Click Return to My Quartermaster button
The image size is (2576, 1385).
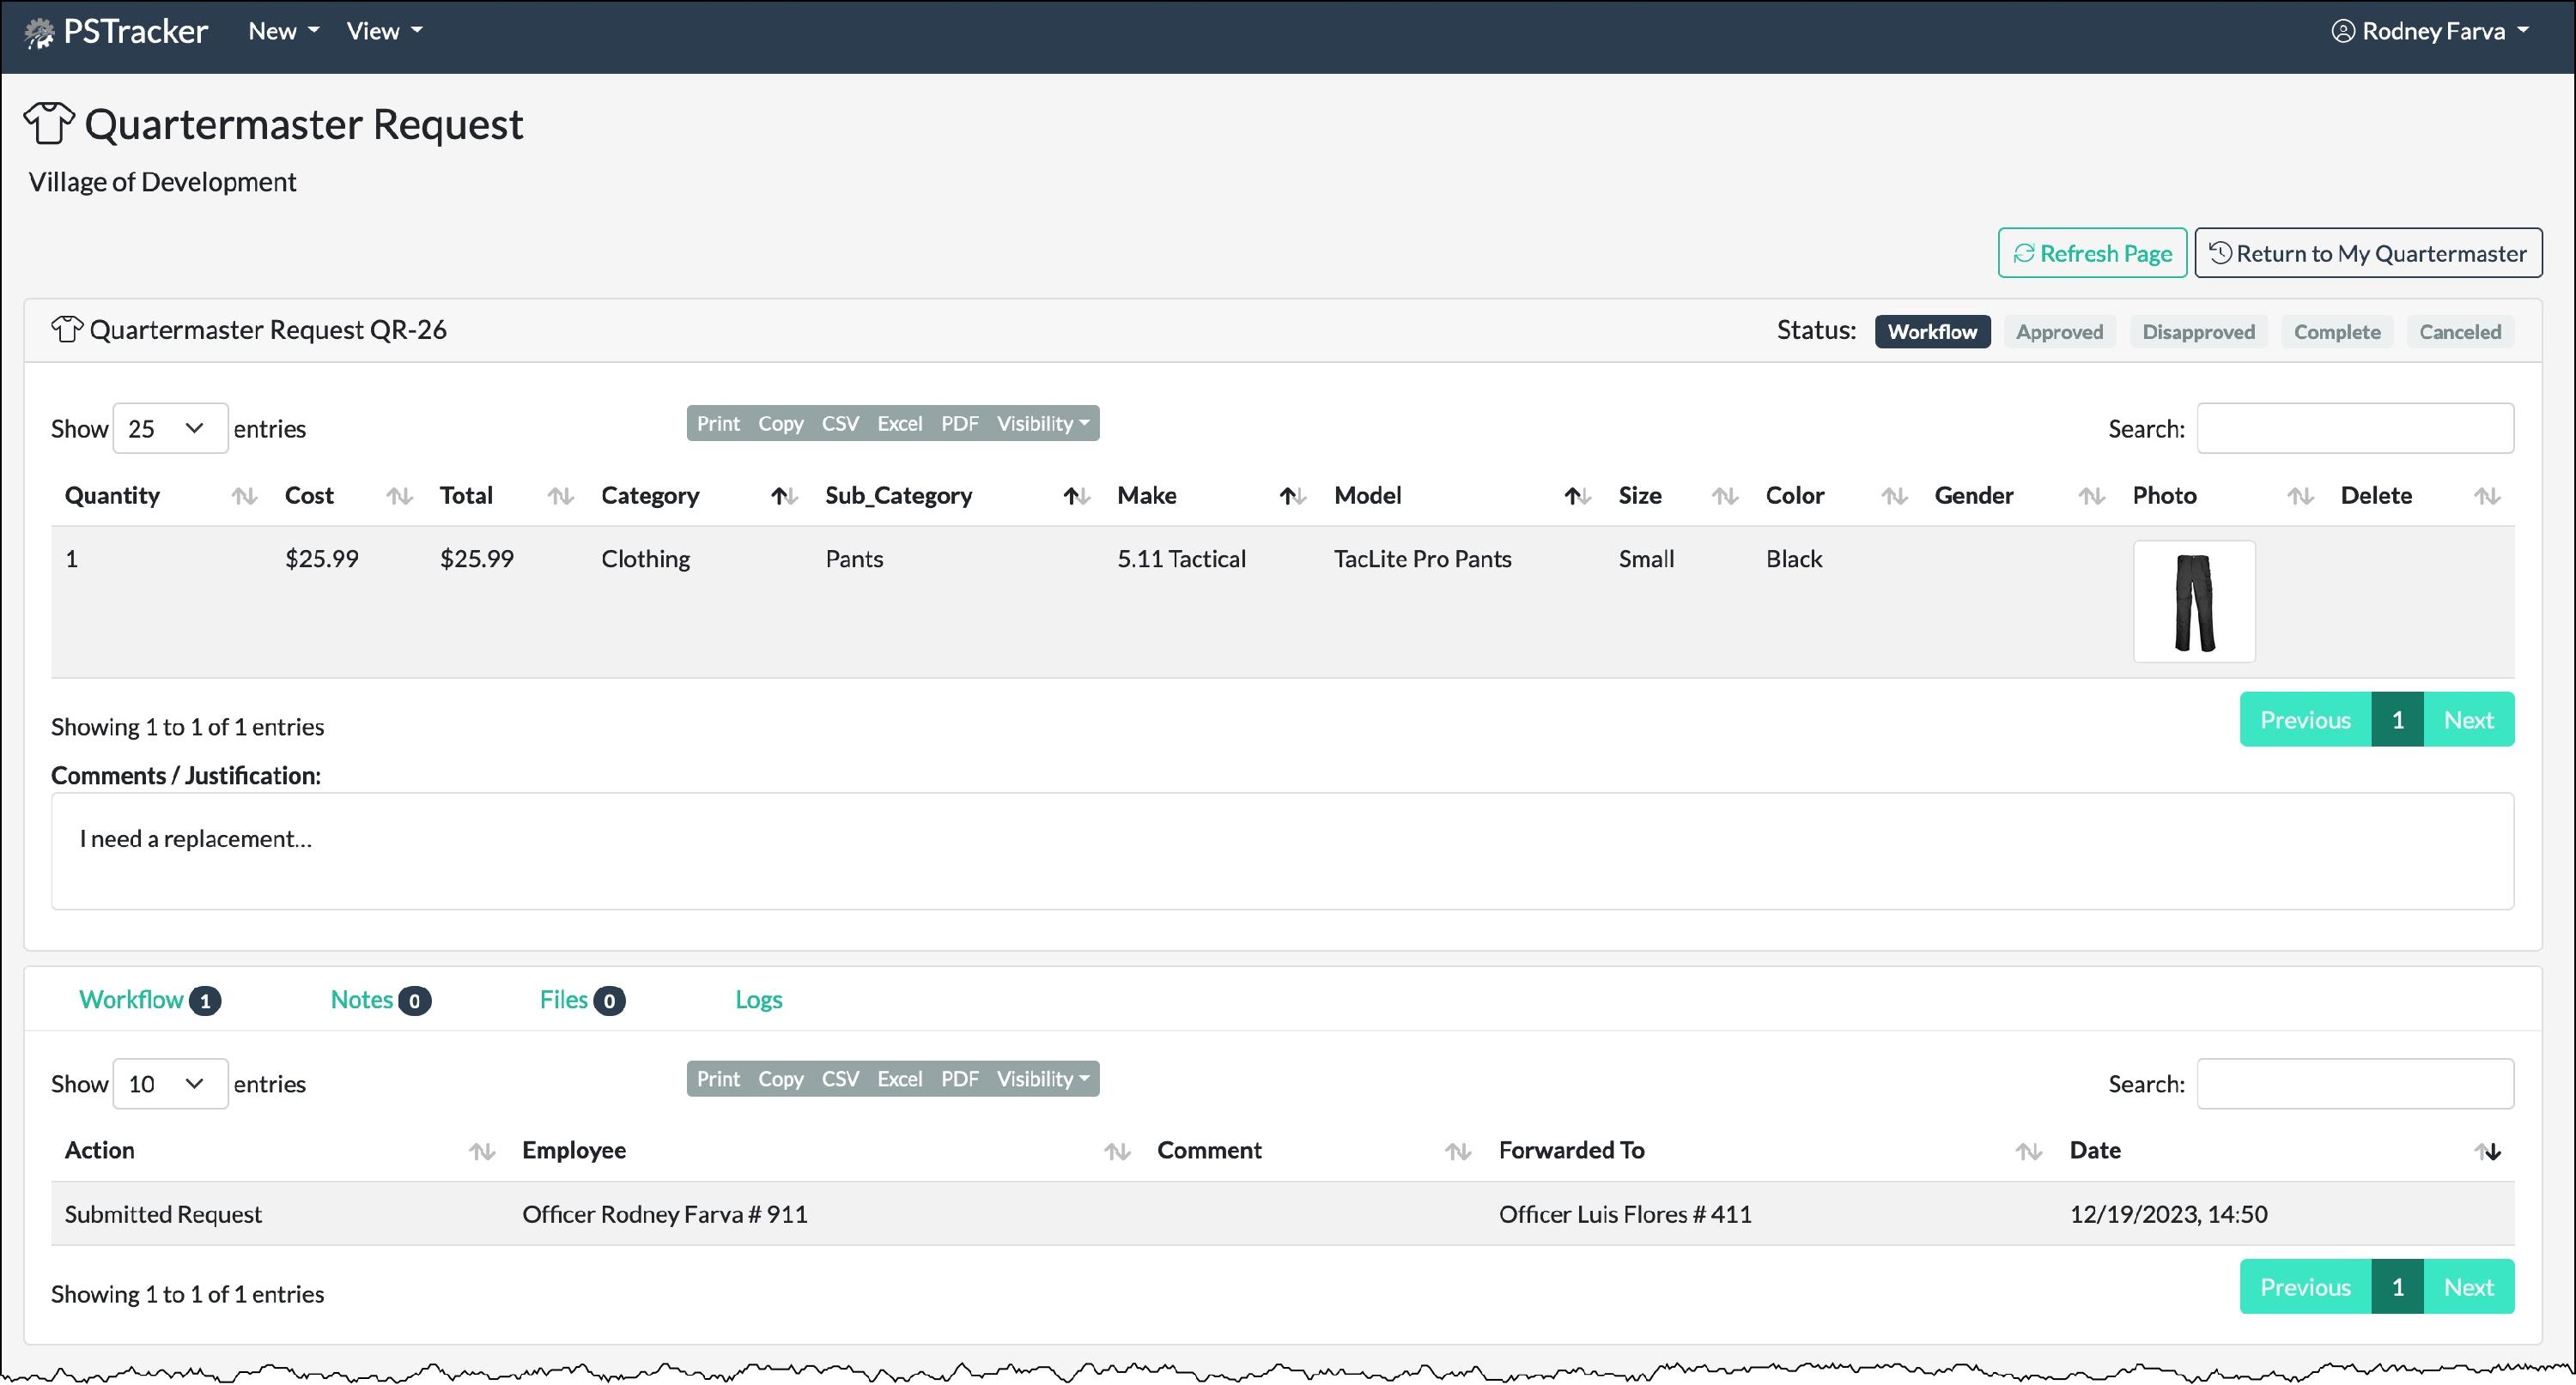[x=2368, y=254]
